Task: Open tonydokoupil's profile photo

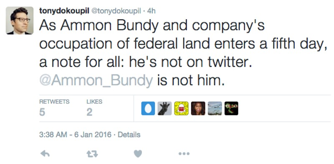Action: [x=20, y=20]
